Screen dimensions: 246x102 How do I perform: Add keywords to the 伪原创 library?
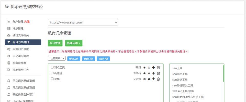[154, 73]
